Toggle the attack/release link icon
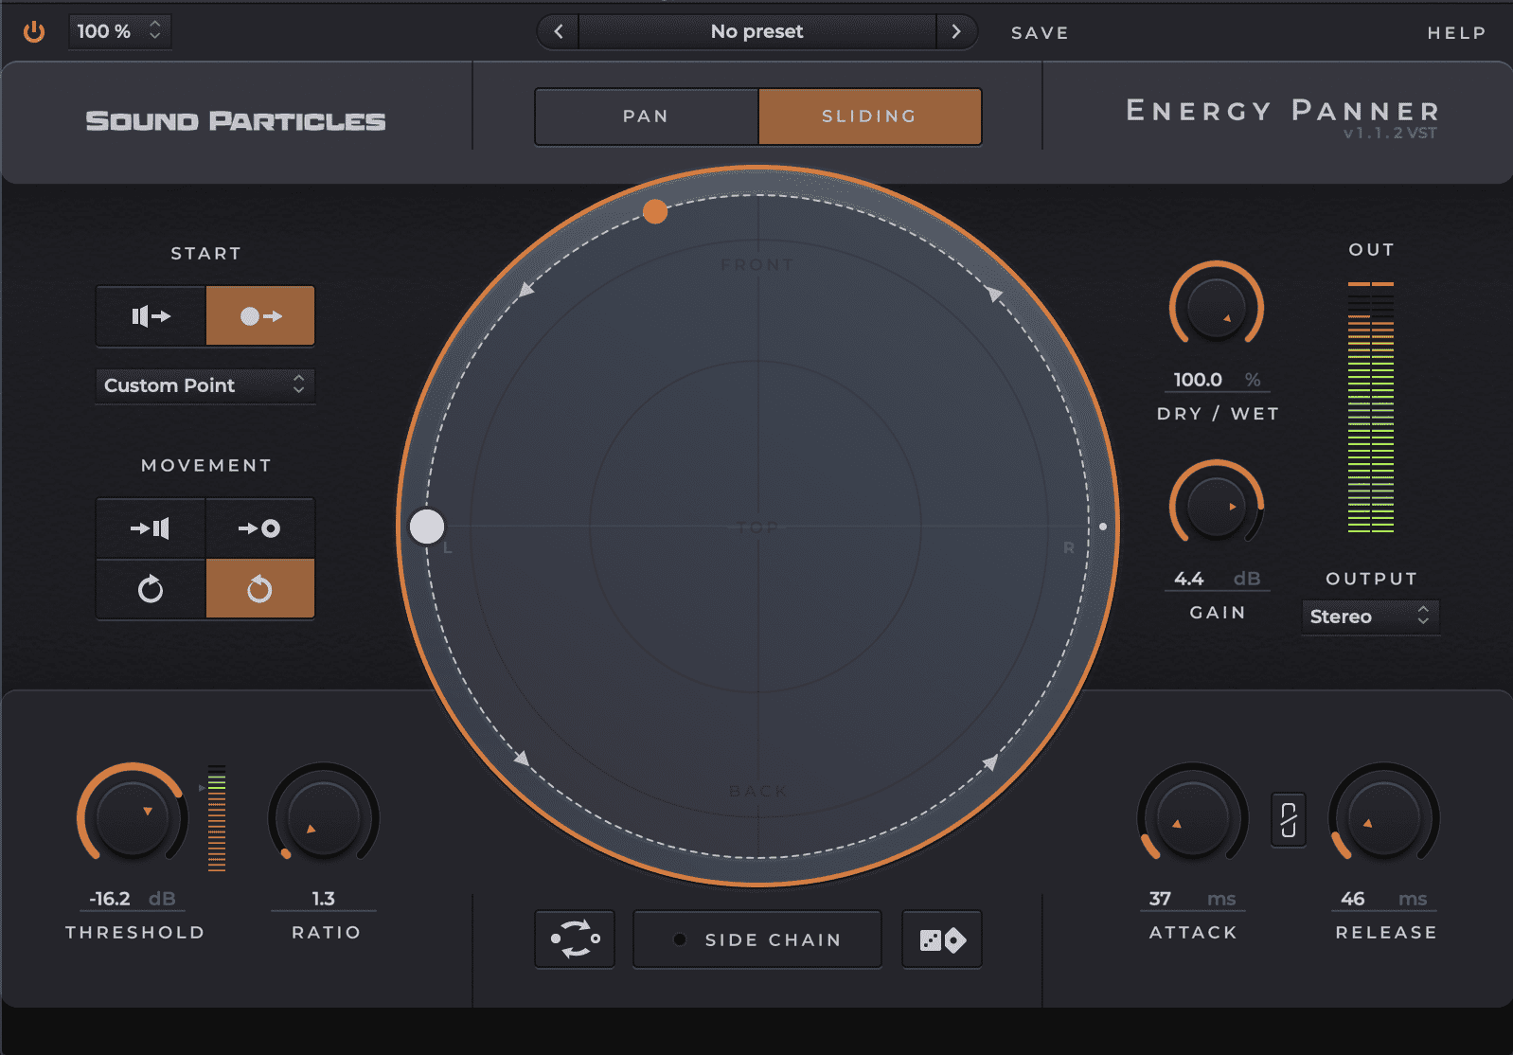Screen dimensions: 1513x1055 pos(1289,820)
